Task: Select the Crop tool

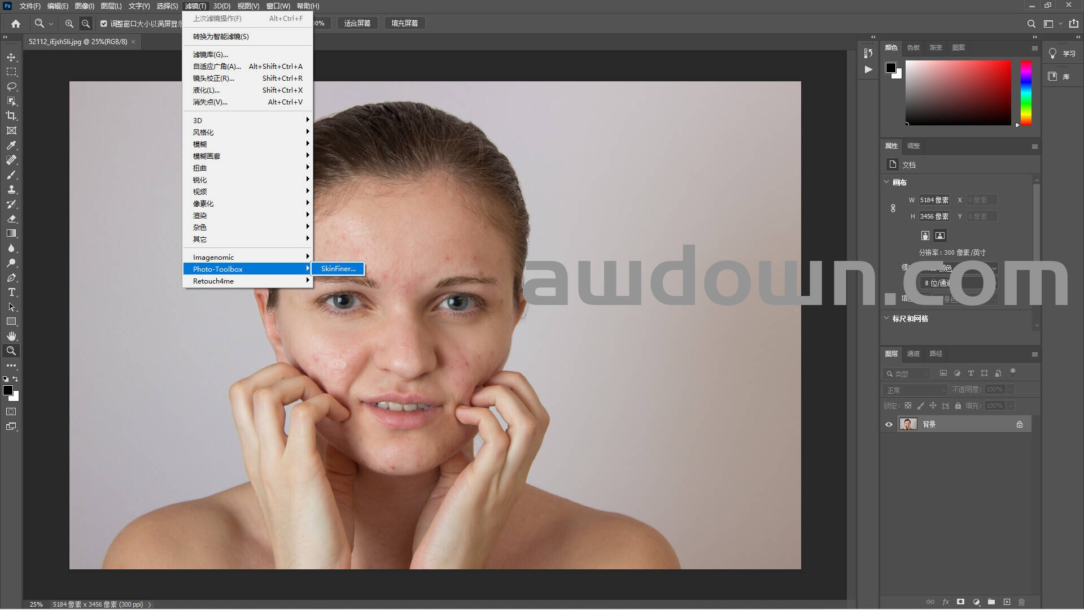Action: [x=11, y=116]
